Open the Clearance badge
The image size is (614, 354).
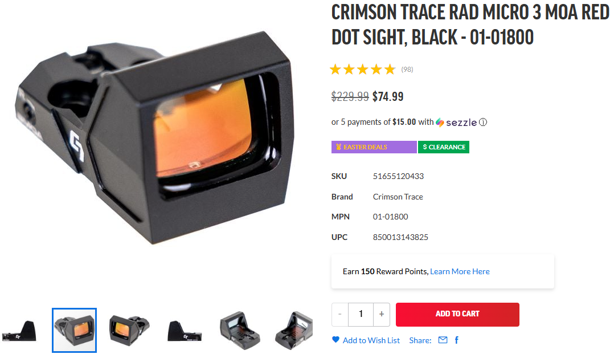pyautogui.click(x=444, y=147)
